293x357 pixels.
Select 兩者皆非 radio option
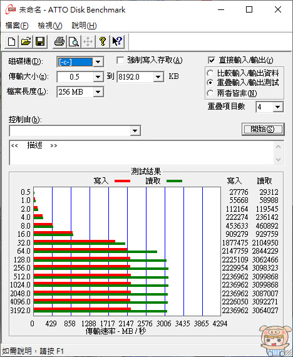click(x=210, y=93)
